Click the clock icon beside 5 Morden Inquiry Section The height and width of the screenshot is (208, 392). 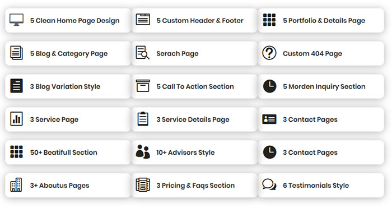click(x=269, y=86)
